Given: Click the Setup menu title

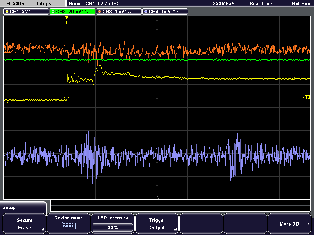Looking at the screenshot, I should pyautogui.click(x=9, y=207).
